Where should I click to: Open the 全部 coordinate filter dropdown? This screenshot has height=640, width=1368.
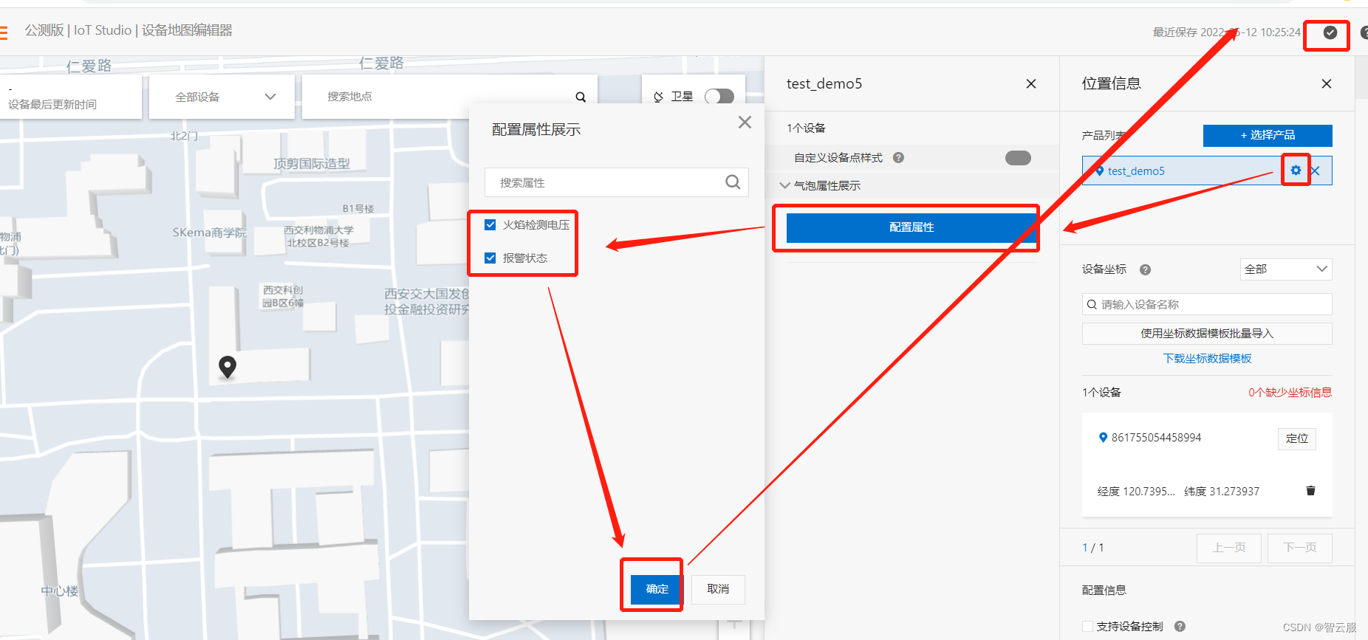click(1286, 269)
